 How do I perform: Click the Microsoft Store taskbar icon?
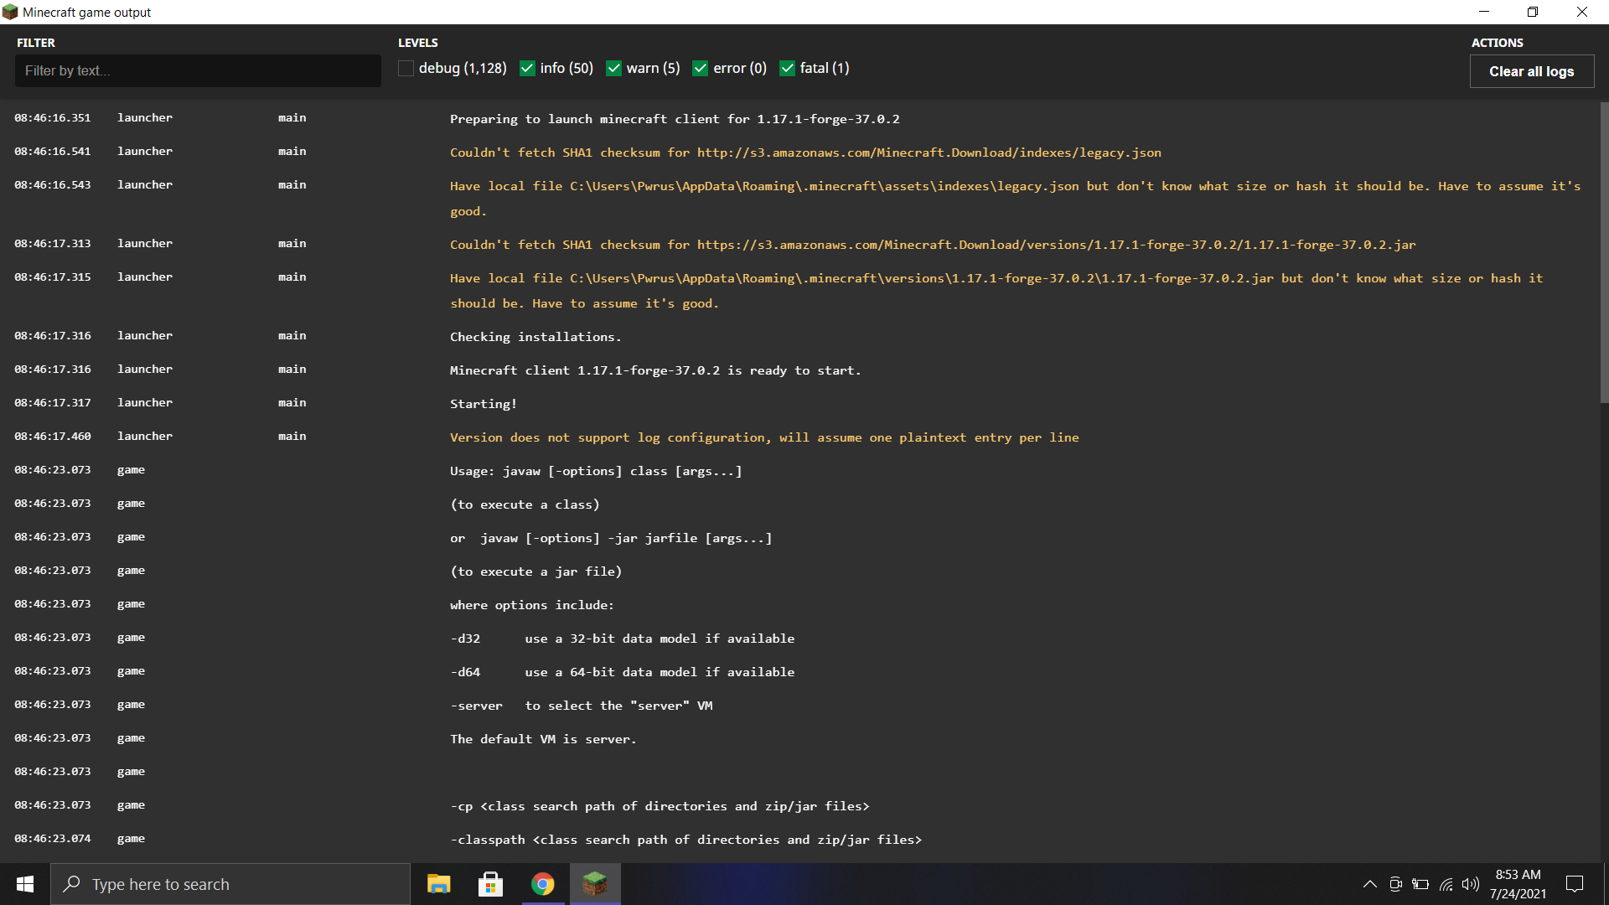pyautogui.click(x=492, y=884)
